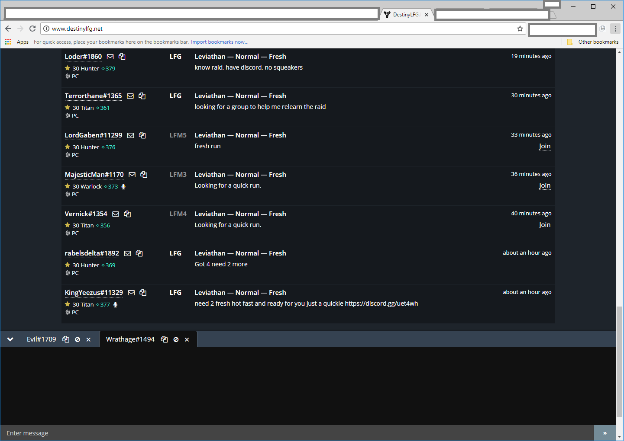Click the browser back arrow
The image size is (624, 441).
point(8,29)
